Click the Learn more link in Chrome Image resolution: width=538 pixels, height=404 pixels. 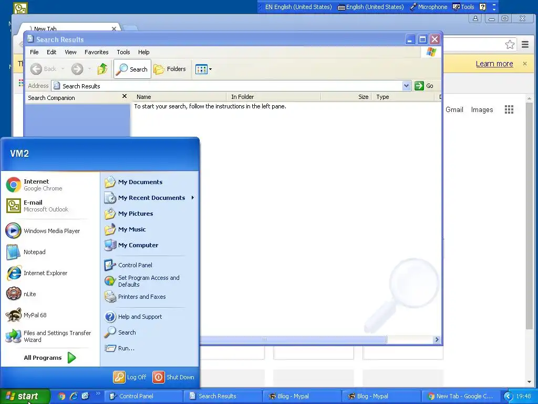point(494,64)
